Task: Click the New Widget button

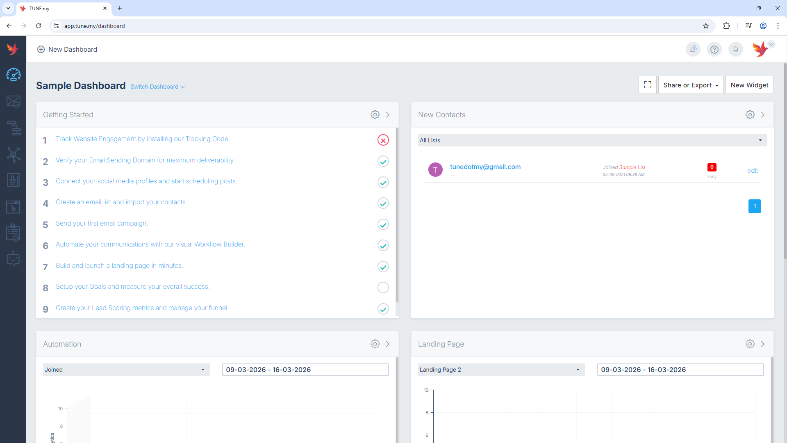Action: (749, 85)
